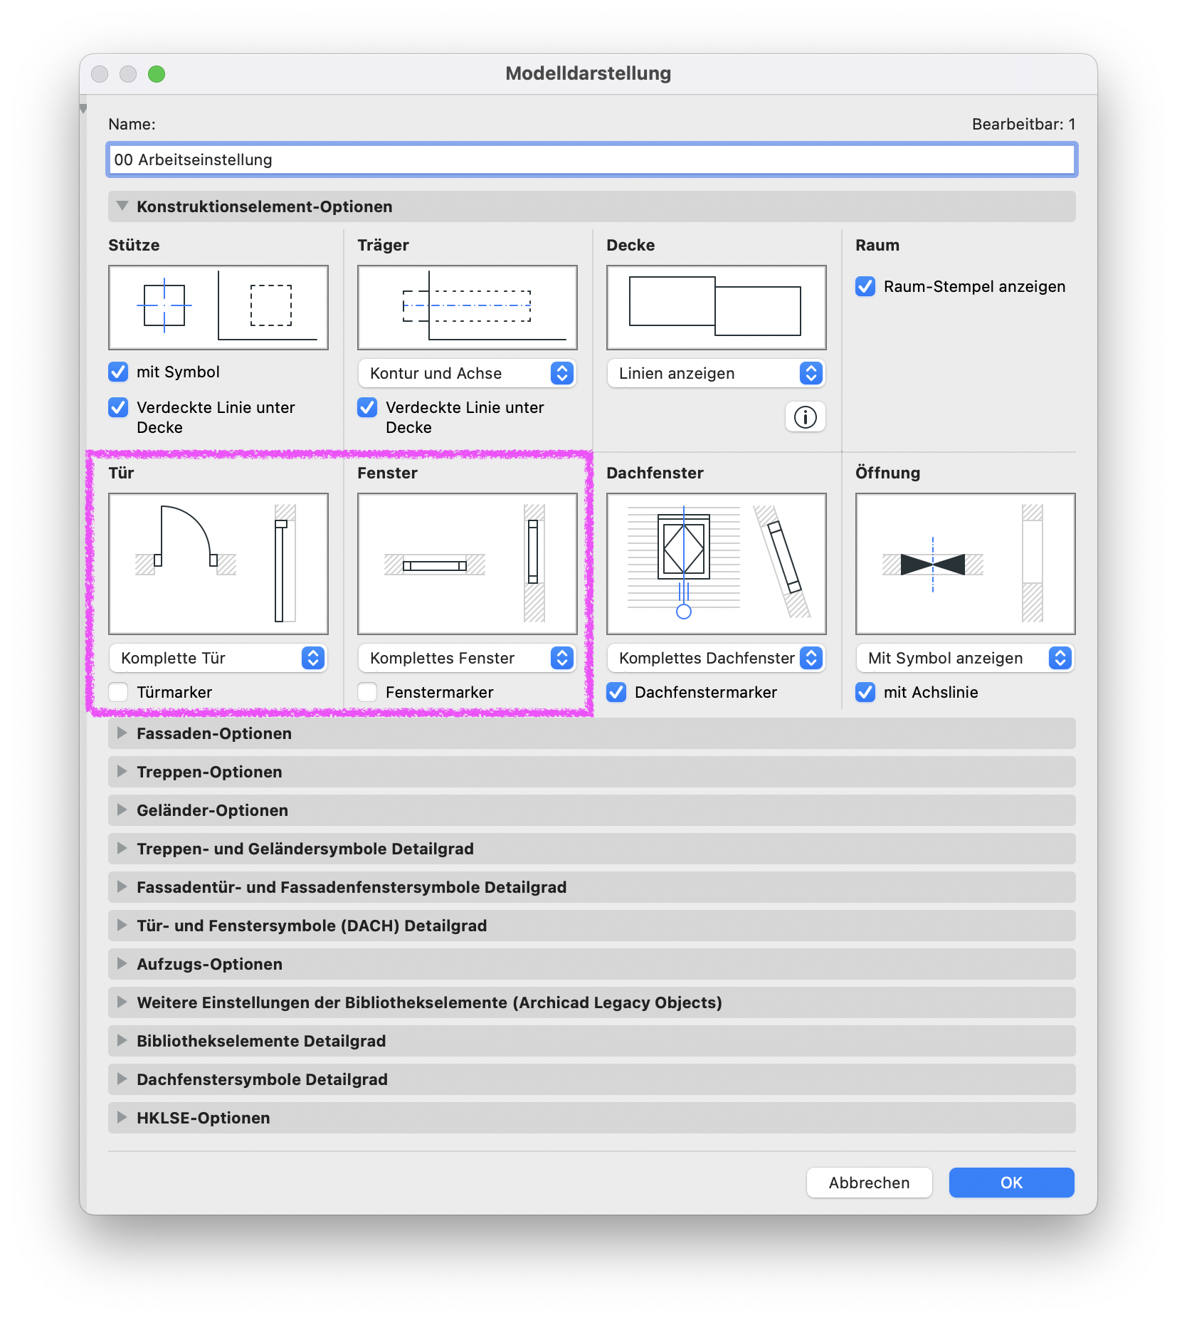
Task: Enable the Türmarker checkbox
Action: click(118, 692)
